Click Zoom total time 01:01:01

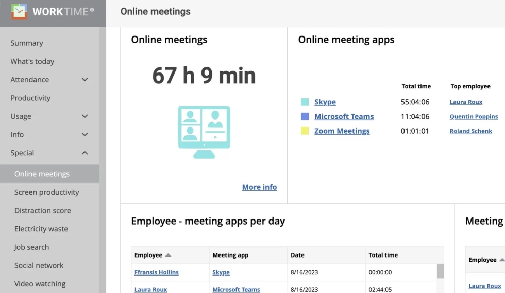click(x=415, y=131)
